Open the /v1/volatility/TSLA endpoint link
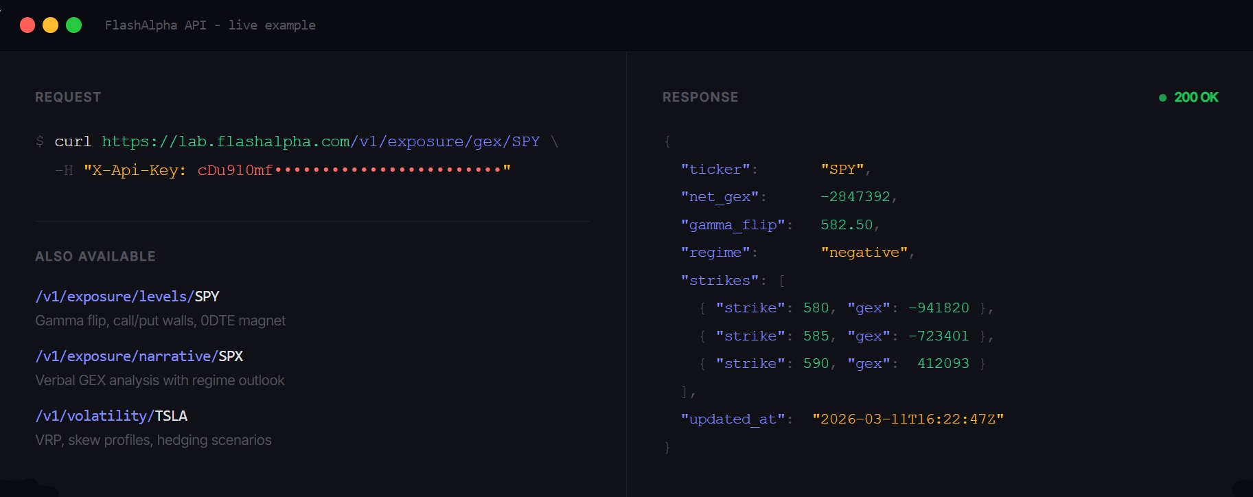1253x497 pixels. click(111, 416)
